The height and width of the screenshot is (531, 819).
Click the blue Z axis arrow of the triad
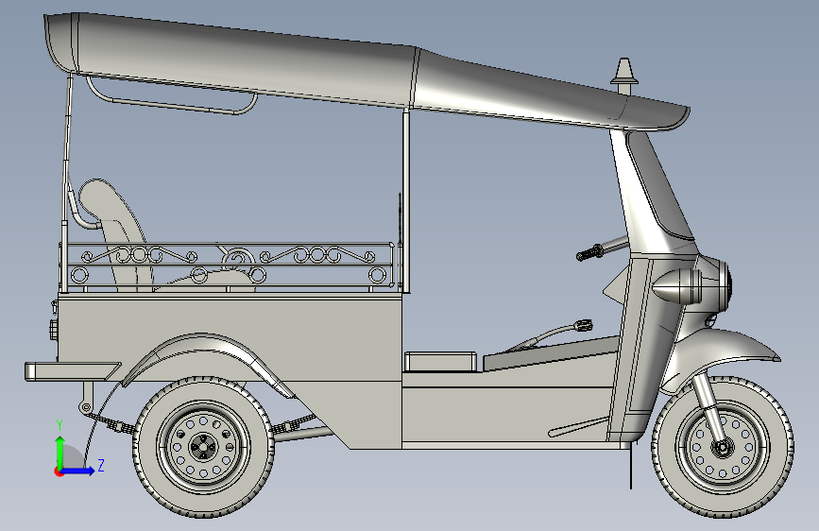(78, 471)
